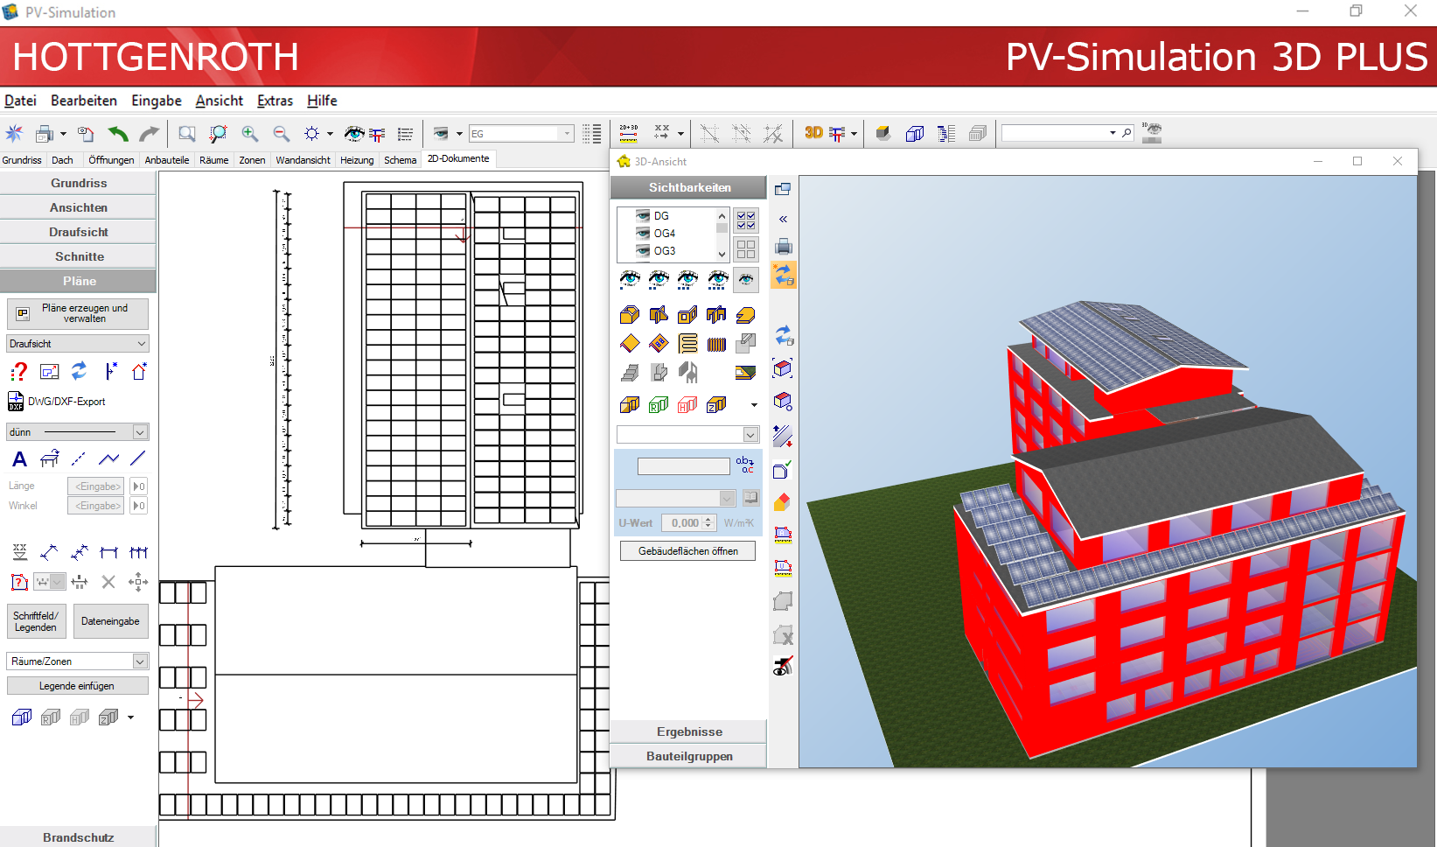The width and height of the screenshot is (1437, 847).
Task: Open the Räume/Zonen dropdown
Action: pos(138,661)
